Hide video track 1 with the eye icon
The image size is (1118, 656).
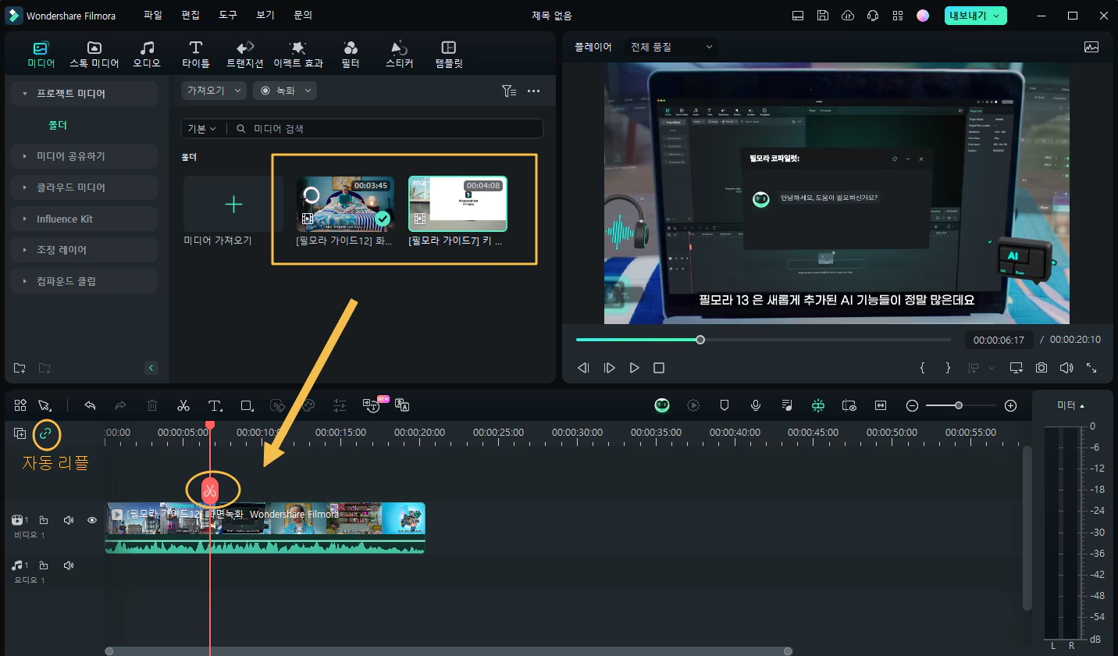[x=92, y=520]
